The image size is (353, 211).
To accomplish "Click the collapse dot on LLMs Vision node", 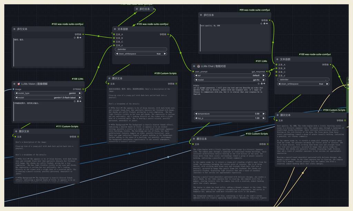I will (14, 84).
